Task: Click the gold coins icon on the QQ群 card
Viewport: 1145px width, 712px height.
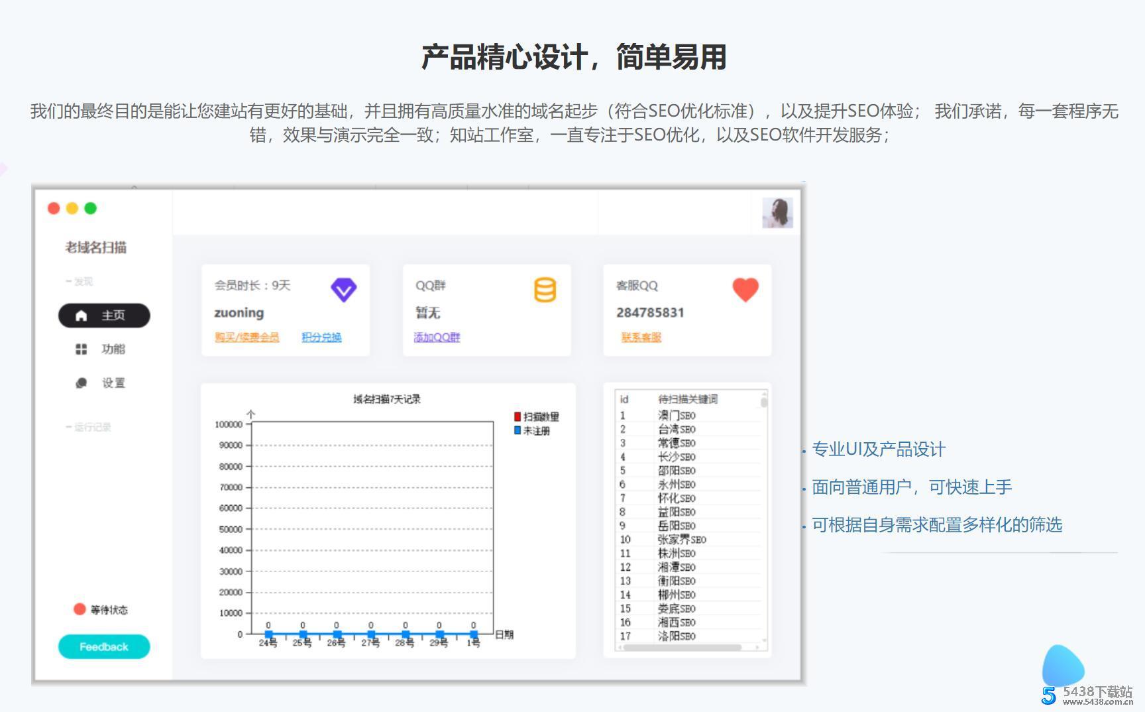Action: click(x=543, y=290)
